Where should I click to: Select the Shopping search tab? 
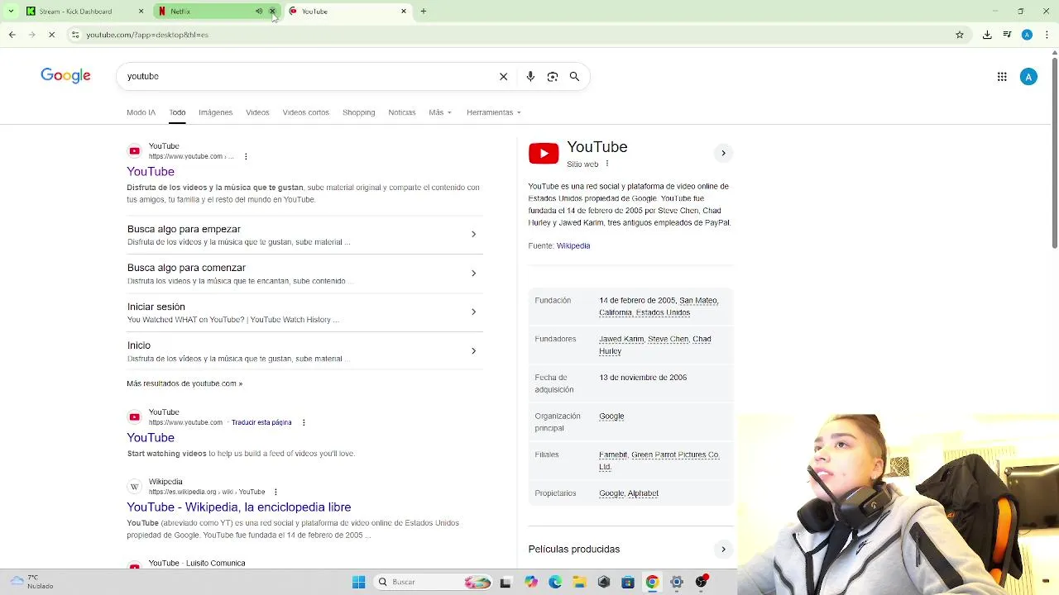(x=358, y=112)
